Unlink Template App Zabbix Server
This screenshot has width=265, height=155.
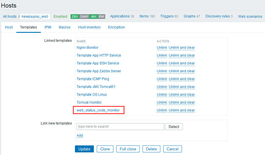pyautogui.click(x=162, y=71)
